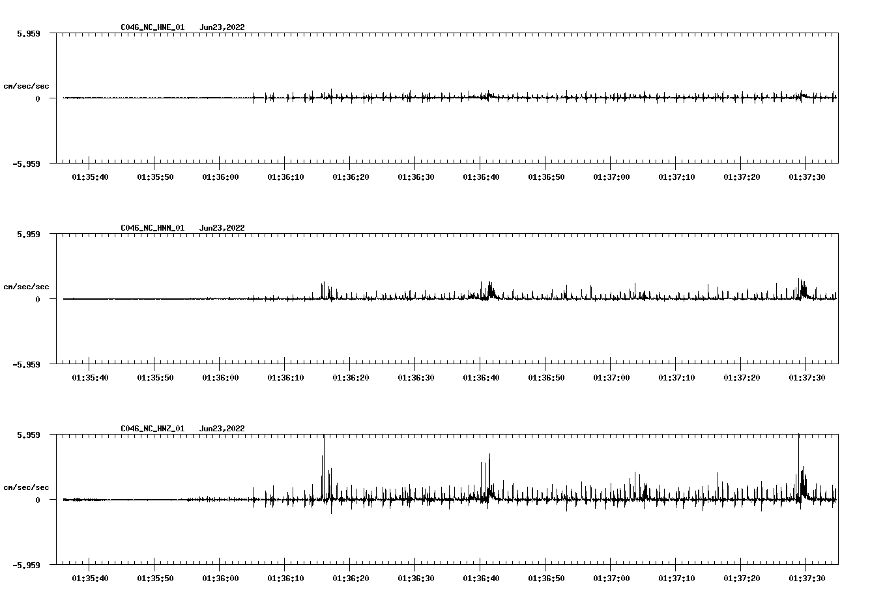Click 01:35:40 time label under HNE plot

tap(90, 177)
